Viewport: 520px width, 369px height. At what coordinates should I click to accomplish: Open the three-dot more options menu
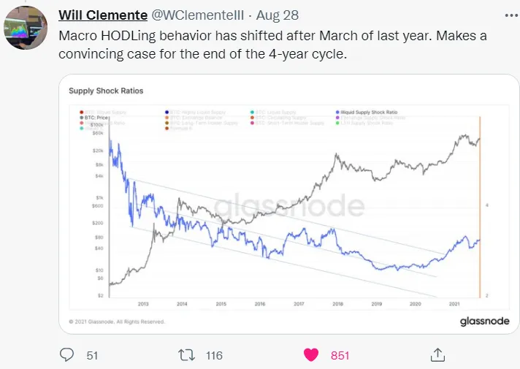click(x=511, y=15)
